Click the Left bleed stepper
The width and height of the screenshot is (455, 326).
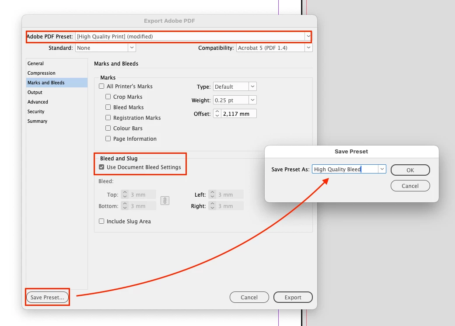pos(213,194)
